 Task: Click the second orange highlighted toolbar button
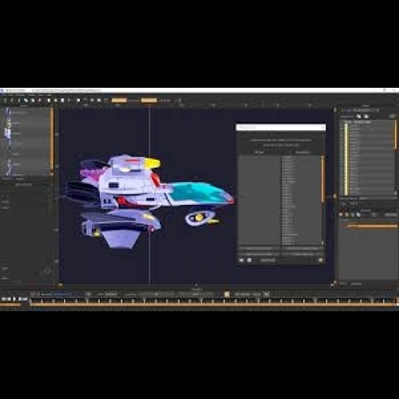pyautogui.click(x=148, y=101)
